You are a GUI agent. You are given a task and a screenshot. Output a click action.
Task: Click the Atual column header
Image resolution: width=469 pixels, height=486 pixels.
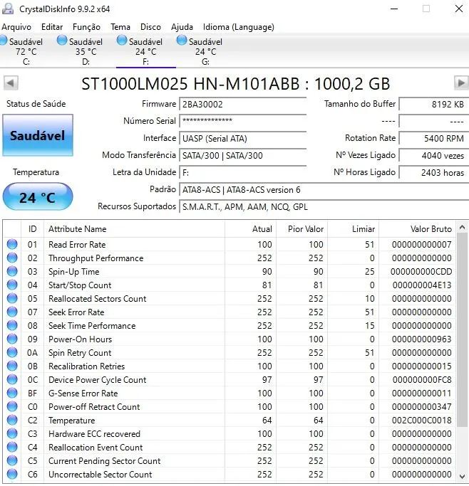250,228
